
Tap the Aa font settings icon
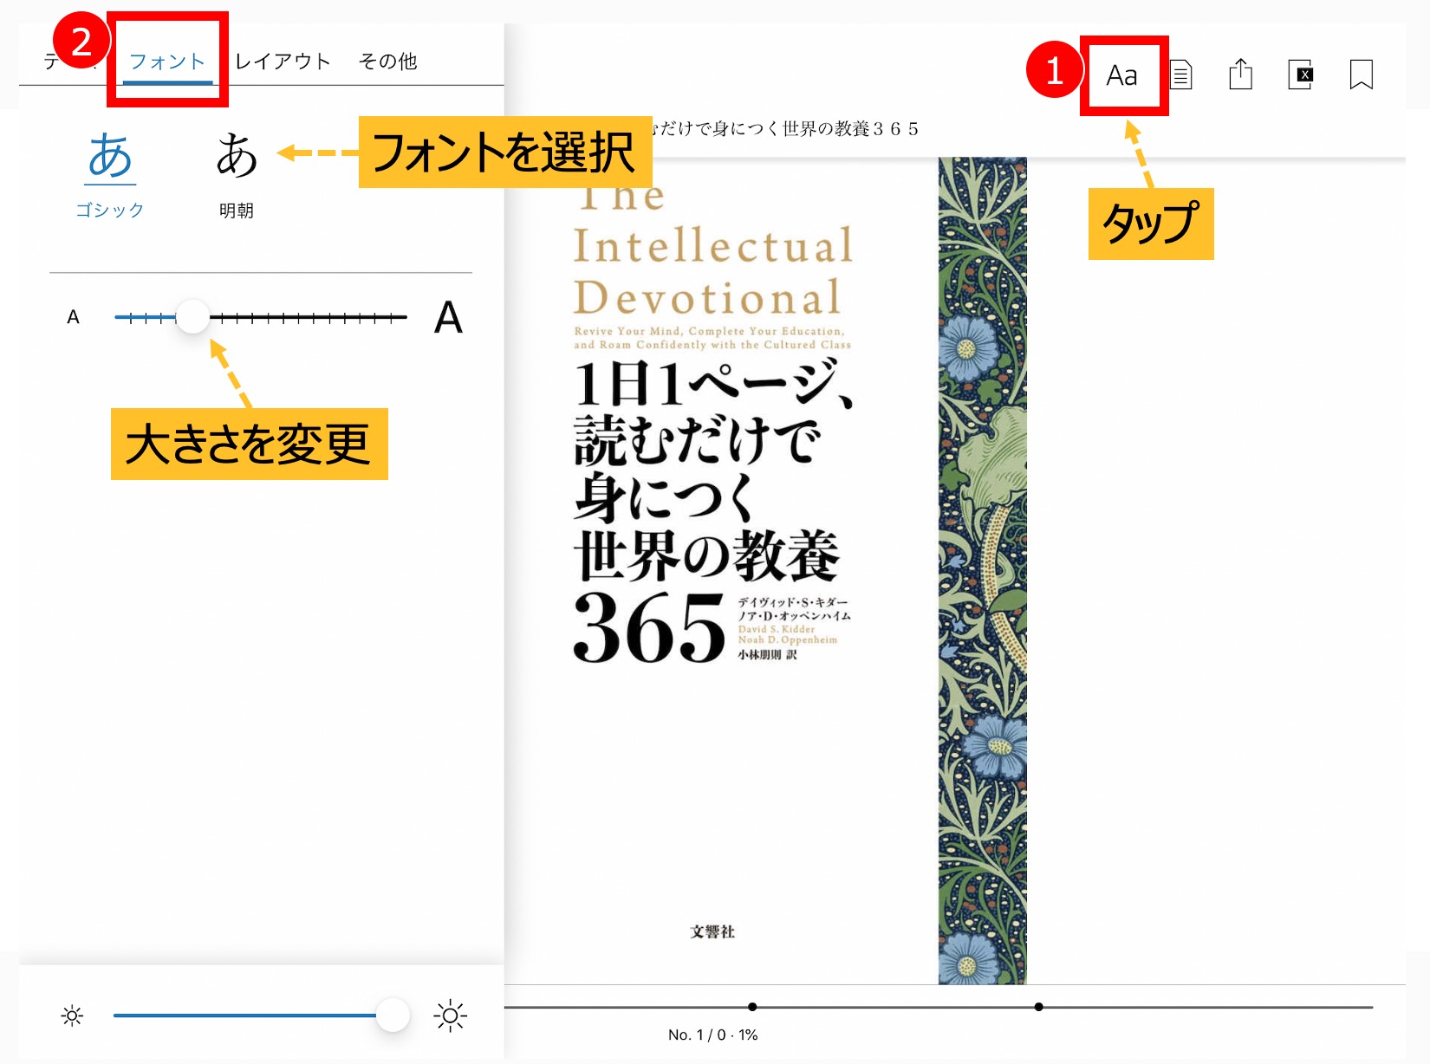click(x=1121, y=76)
